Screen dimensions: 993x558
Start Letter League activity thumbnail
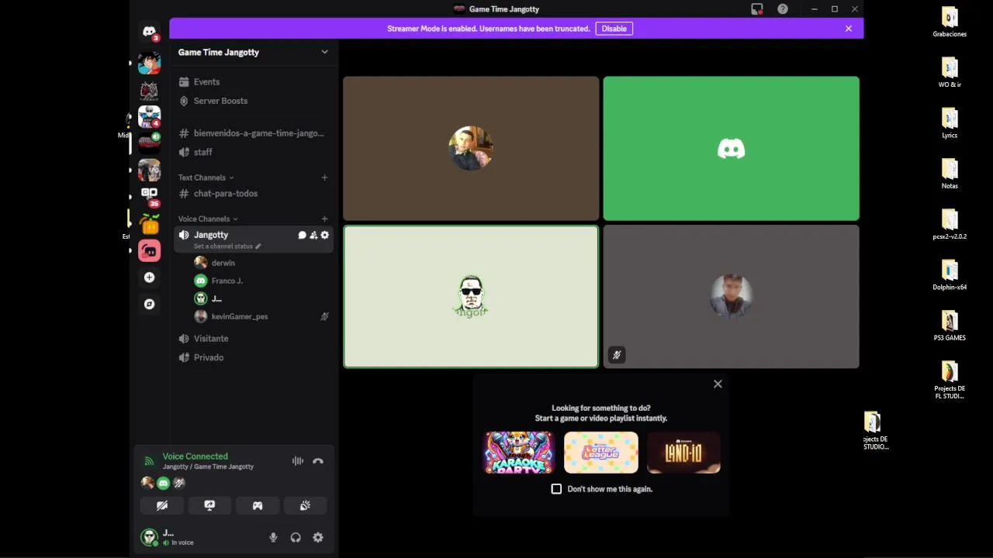coord(601,453)
